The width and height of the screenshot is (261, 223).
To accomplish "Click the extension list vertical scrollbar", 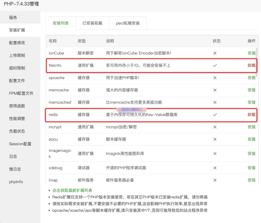I will [x=256, y=62].
